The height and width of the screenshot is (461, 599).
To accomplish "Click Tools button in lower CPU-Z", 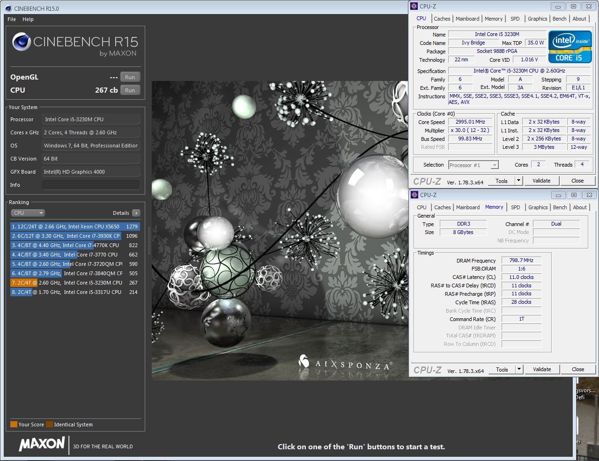I will pyautogui.click(x=502, y=369).
